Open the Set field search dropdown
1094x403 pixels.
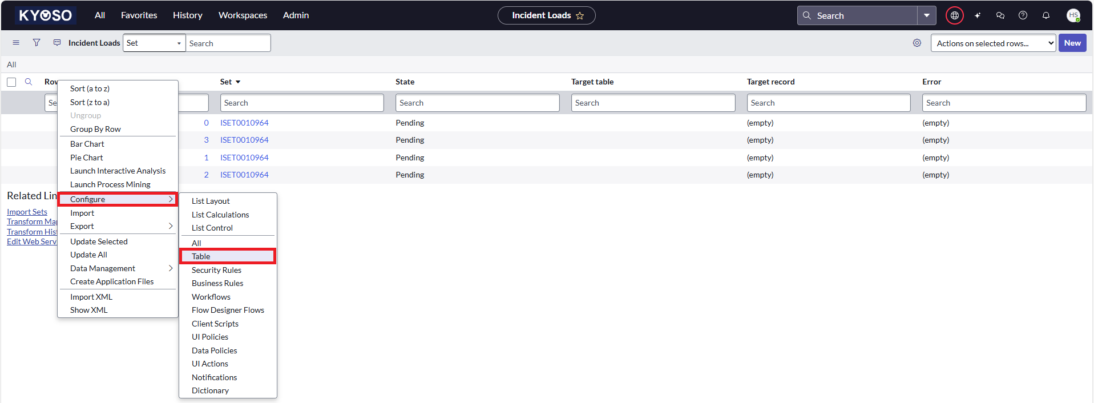click(154, 43)
